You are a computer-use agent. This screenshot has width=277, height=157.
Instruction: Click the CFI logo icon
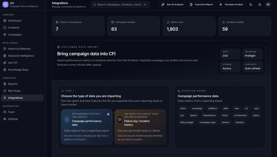5,4
